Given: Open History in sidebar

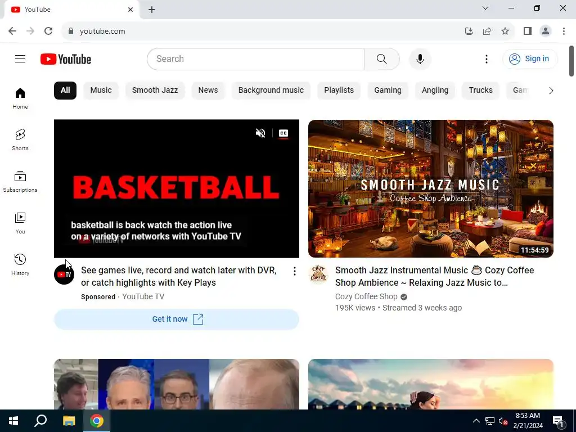Looking at the screenshot, I should click(20, 264).
